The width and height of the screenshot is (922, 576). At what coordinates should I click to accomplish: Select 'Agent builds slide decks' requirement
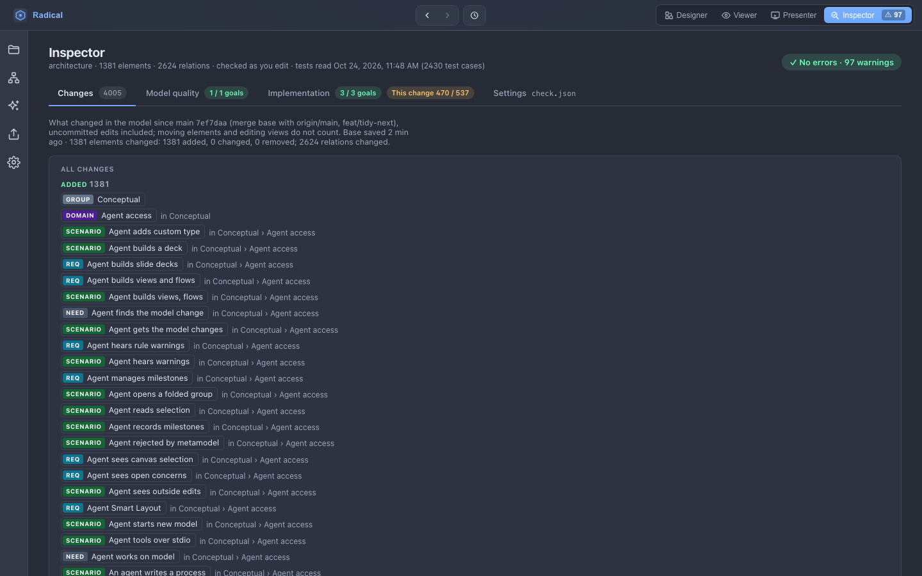tap(122, 264)
